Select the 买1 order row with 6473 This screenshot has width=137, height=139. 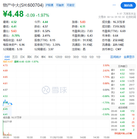(x=123, y=89)
